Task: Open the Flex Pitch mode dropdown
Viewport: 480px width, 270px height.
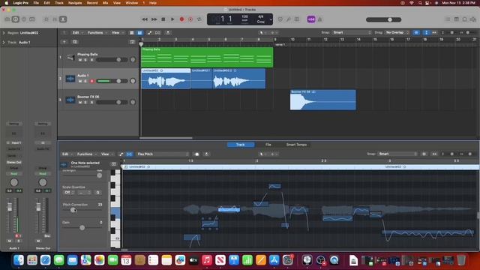Action: tap(163, 154)
